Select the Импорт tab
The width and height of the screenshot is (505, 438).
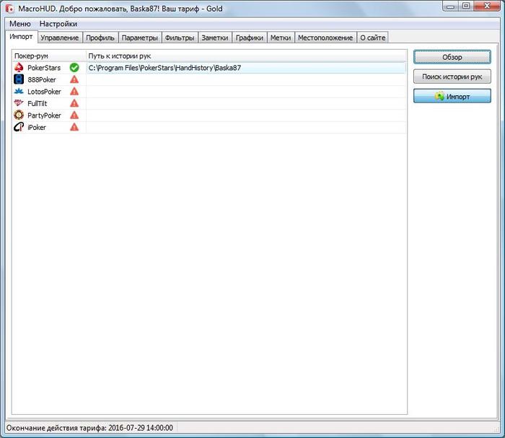(21, 37)
